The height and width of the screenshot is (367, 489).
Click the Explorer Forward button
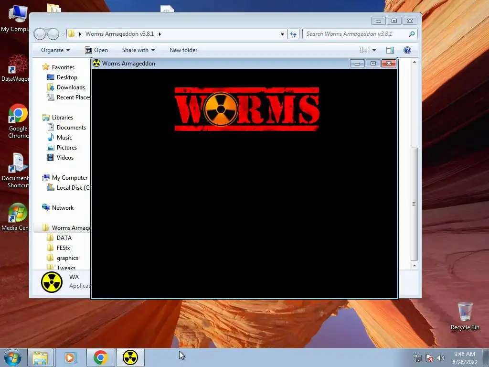tap(53, 34)
